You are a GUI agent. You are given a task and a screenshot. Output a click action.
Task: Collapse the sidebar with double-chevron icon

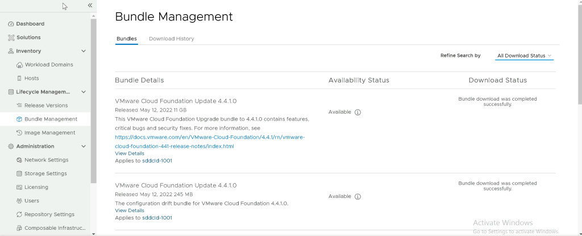tap(90, 5)
